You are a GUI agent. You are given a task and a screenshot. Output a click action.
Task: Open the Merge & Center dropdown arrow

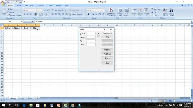84,14
